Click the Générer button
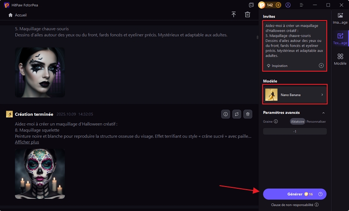Image resolution: width=349 pixels, height=211 pixels. coord(294,194)
